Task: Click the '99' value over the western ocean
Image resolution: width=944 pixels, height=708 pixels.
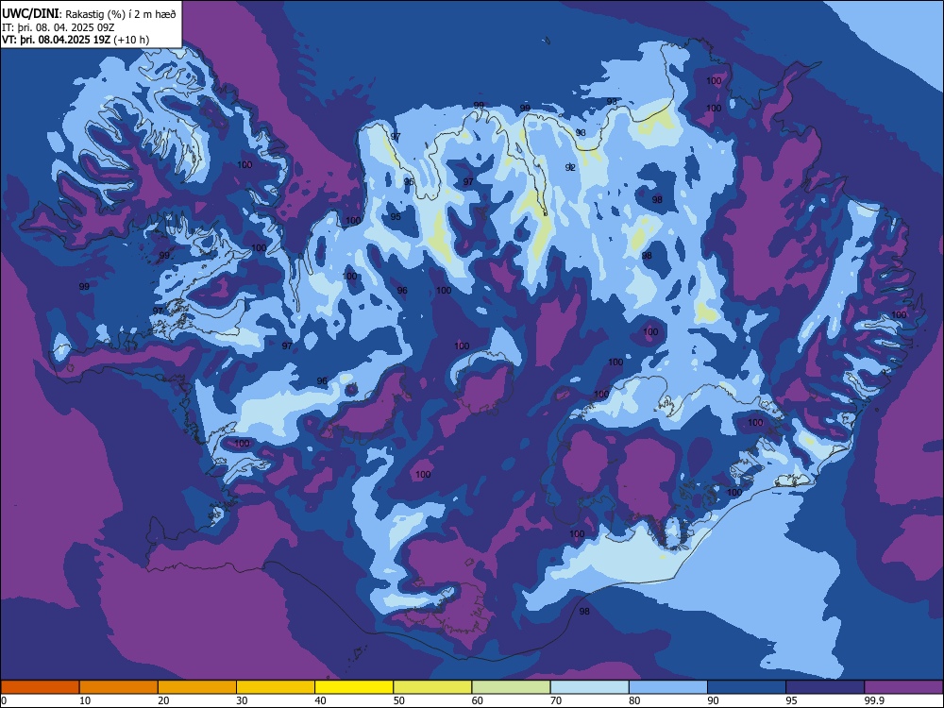Action: tap(84, 287)
